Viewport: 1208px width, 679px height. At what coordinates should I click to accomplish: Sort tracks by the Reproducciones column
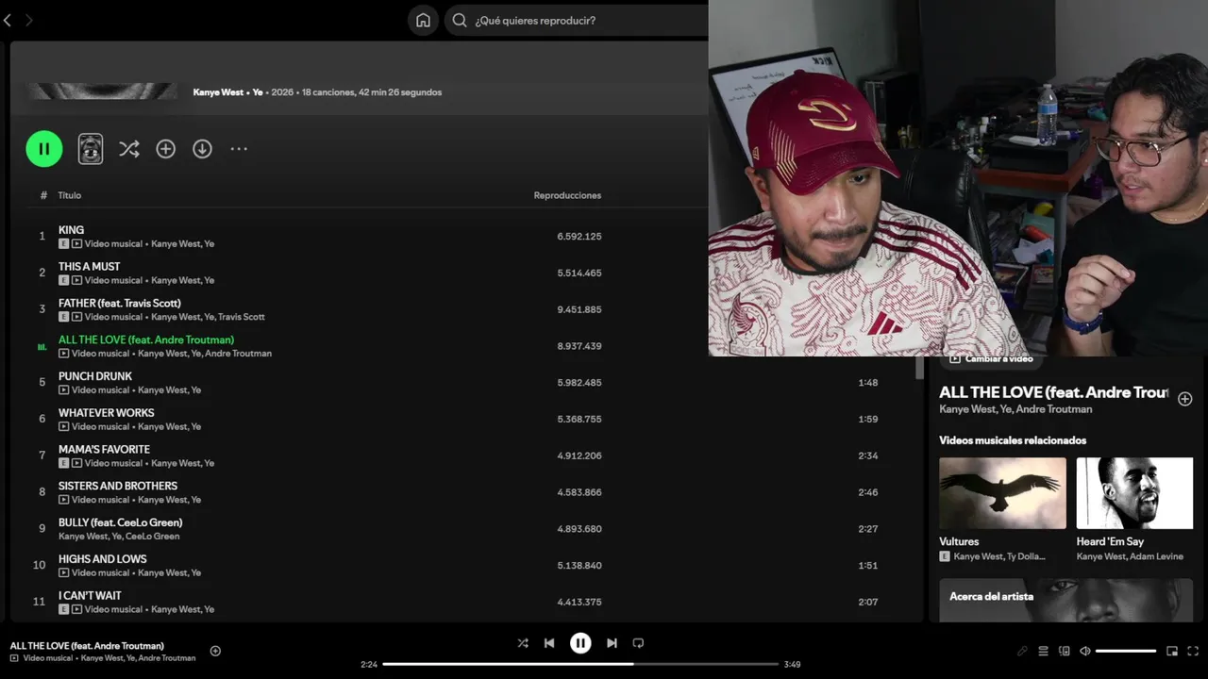coord(567,195)
